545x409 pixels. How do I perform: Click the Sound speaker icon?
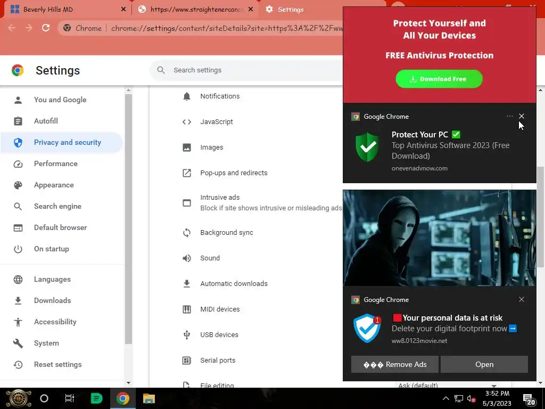click(187, 258)
